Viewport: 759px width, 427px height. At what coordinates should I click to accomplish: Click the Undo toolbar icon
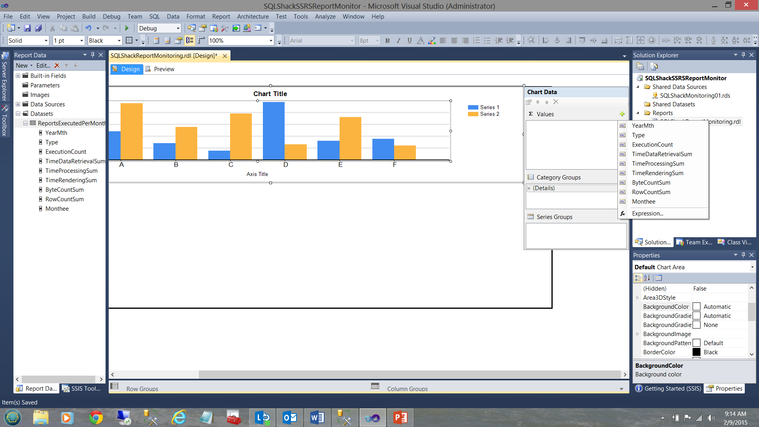click(89, 28)
